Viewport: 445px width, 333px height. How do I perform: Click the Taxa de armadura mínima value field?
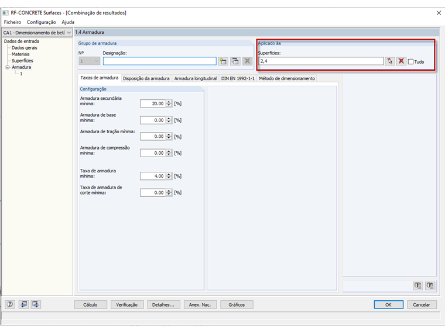(153, 176)
